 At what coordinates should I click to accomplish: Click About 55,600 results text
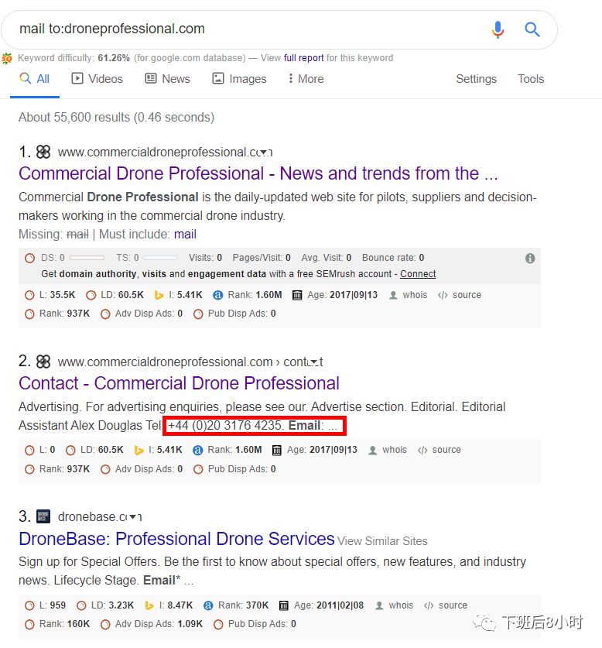(117, 118)
